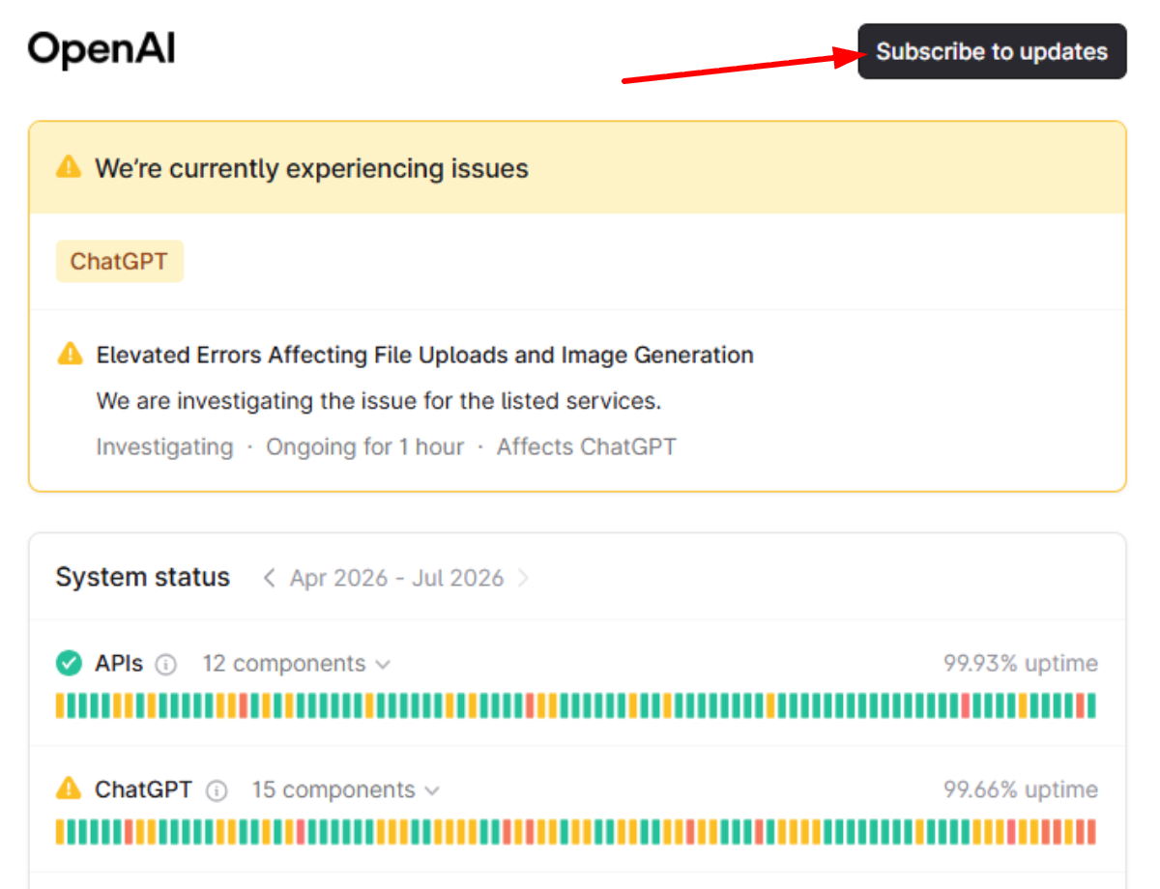
Task: Click the Apr 2026 - Jul 2026 range label
Action: (x=397, y=578)
